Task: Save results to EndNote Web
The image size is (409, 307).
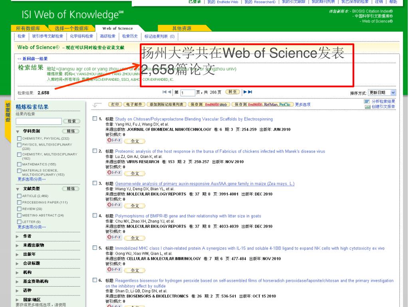Action: (208, 104)
